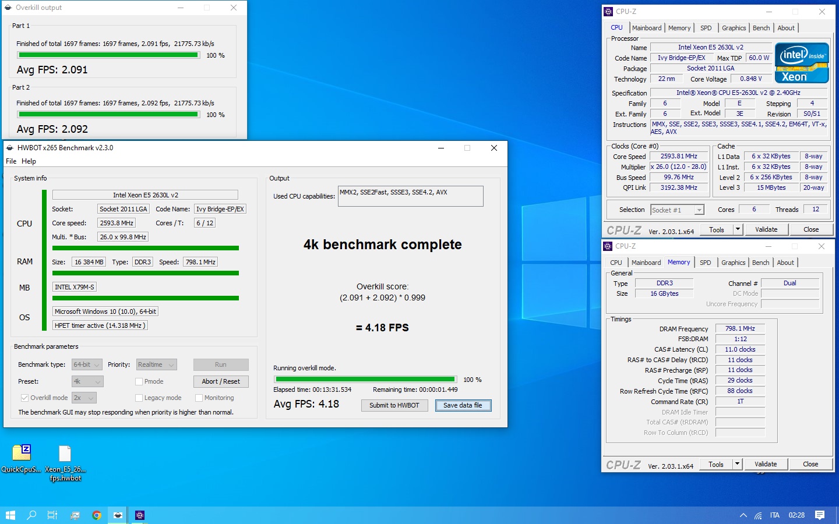Open Mainboard tab in lower CPU-Z

(x=646, y=263)
